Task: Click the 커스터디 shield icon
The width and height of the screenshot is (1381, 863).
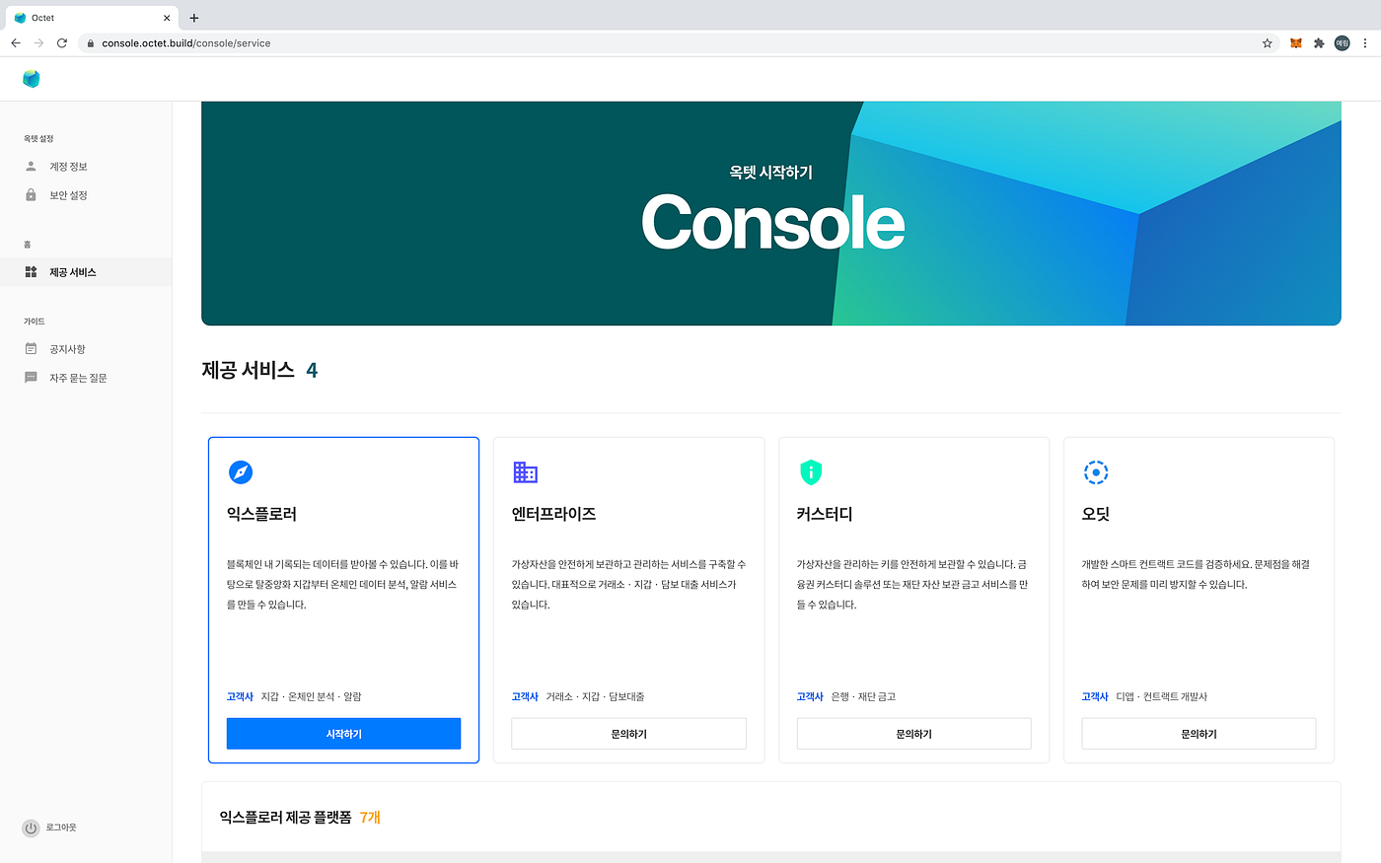Action: coord(811,472)
